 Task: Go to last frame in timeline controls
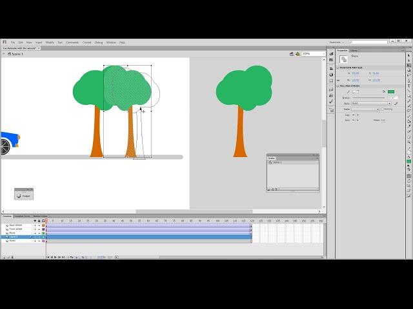pos(63,257)
